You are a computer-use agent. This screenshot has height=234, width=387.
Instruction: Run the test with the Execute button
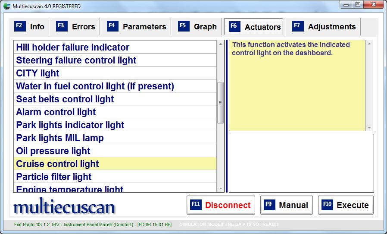[x=346, y=205]
